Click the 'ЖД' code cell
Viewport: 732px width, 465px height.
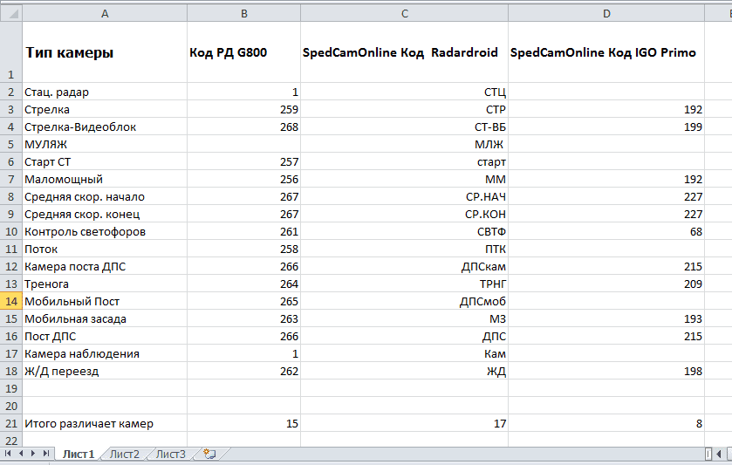[404, 371]
